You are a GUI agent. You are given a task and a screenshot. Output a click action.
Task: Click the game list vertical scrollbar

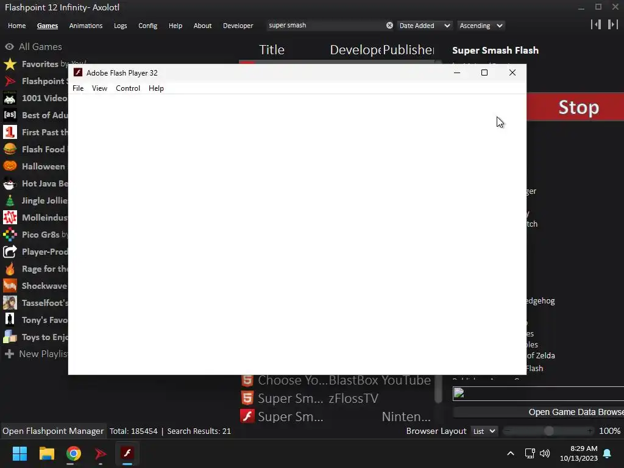(x=438, y=388)
